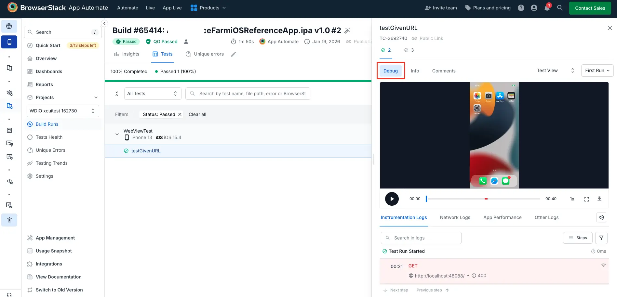Toggle fullscreen mode on the video player
This screenshot has width=617, height=297.
click(586, 199)
